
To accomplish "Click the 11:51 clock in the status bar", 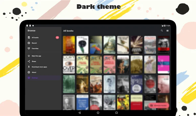I will tap(168, 26).
